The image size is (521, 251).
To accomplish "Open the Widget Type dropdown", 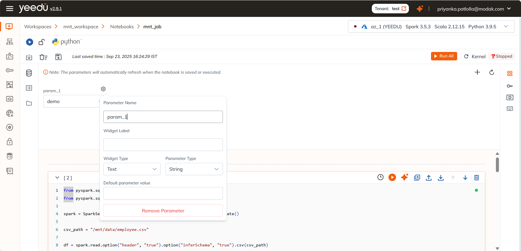I will click(x=132, y=169).
